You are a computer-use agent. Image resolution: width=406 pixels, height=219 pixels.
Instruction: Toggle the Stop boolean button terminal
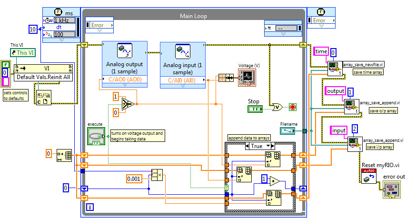pyautogui.click(x=255, y=109)
